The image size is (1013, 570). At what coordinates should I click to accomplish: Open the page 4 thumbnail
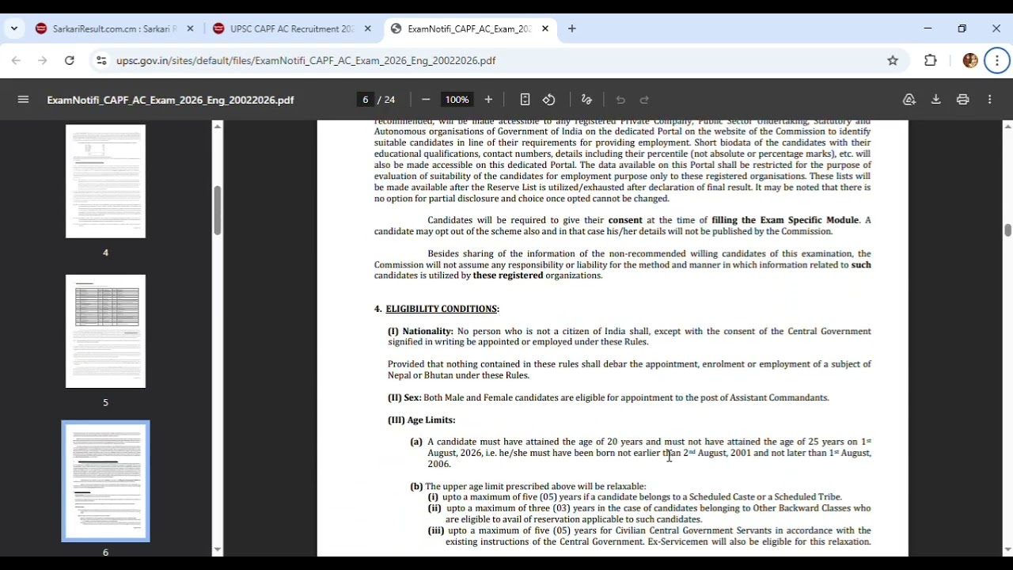click(105, 181)
